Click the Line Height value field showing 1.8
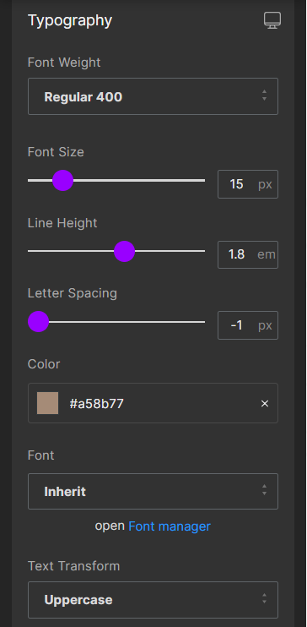Image resolution: width=307 pixels, height=627 pixels. (237, 254)
